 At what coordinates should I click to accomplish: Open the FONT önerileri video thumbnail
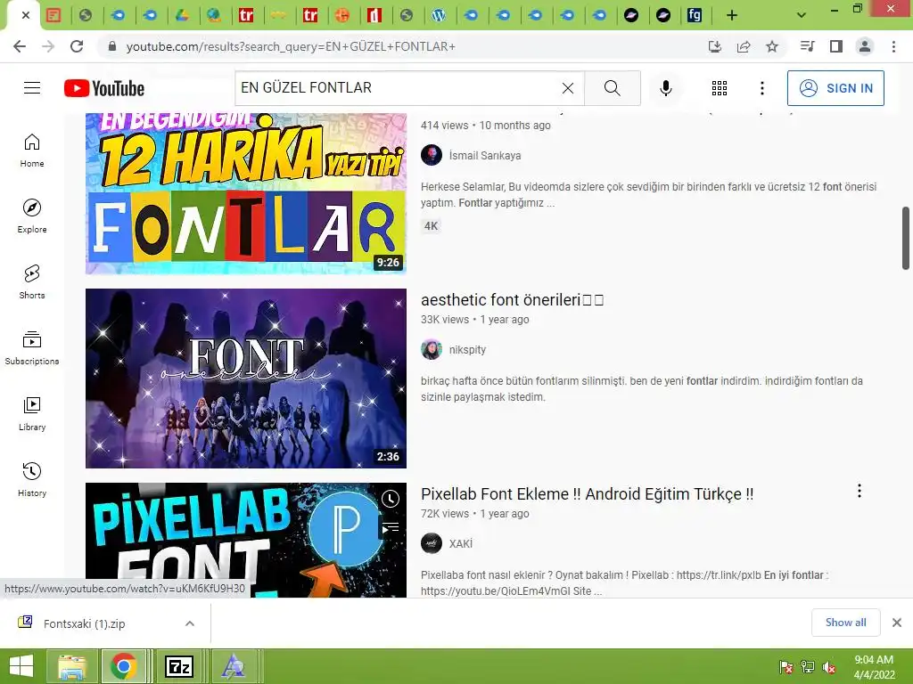pos(246,379)
